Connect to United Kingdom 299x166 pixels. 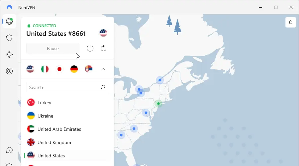click(67, 142)
